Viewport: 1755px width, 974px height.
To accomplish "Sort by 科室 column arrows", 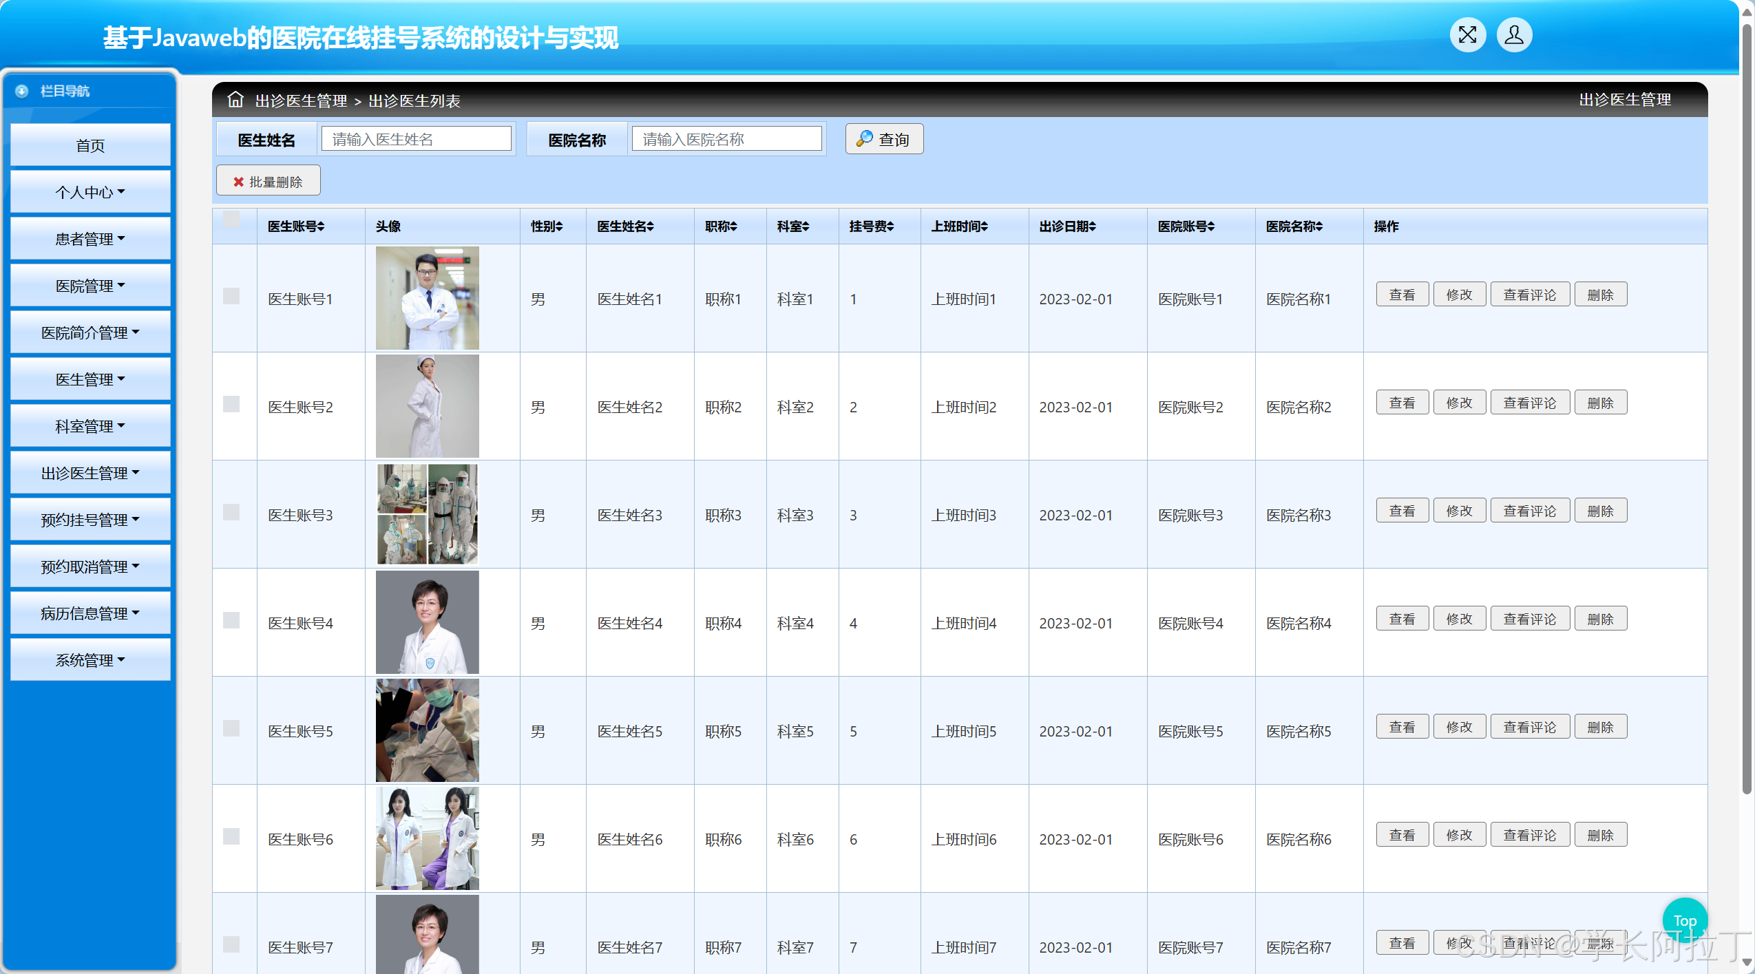I will point(806,226).
